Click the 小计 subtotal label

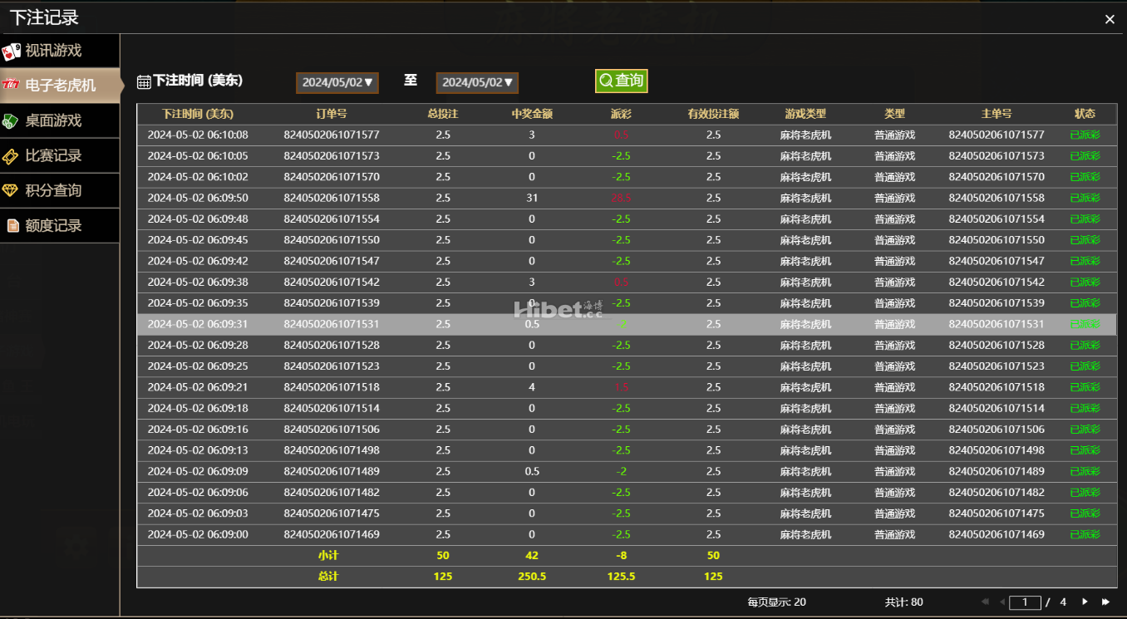[x=328, y=556]
